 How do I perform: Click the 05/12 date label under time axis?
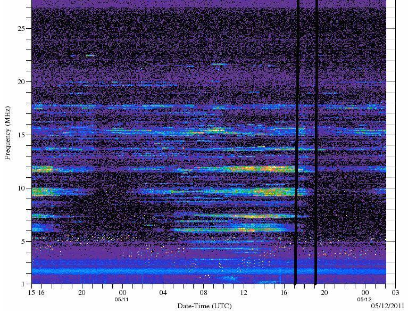[365, 299]
